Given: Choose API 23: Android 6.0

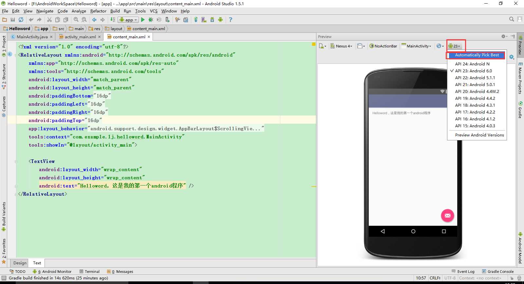Looking at the screenshot, I should click(477, 71).
